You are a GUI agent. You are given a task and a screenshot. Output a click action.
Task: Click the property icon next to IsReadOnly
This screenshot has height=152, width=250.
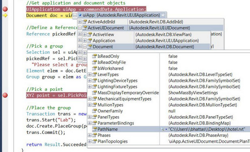[x=94, y=56]
